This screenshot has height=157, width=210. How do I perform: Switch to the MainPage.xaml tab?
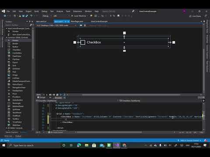[77, 21]
